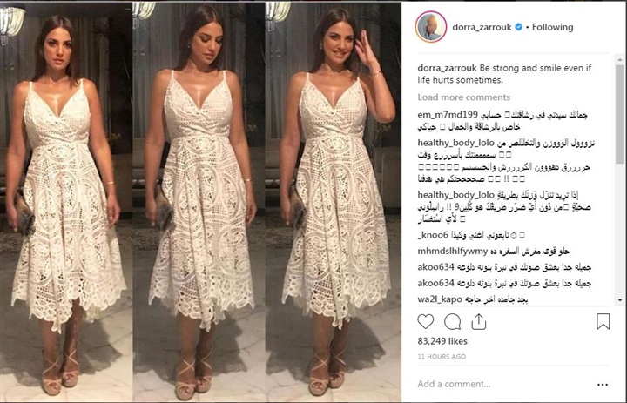Click the comment speech bubble icon

pyautogui.click(x=452, y=321)
